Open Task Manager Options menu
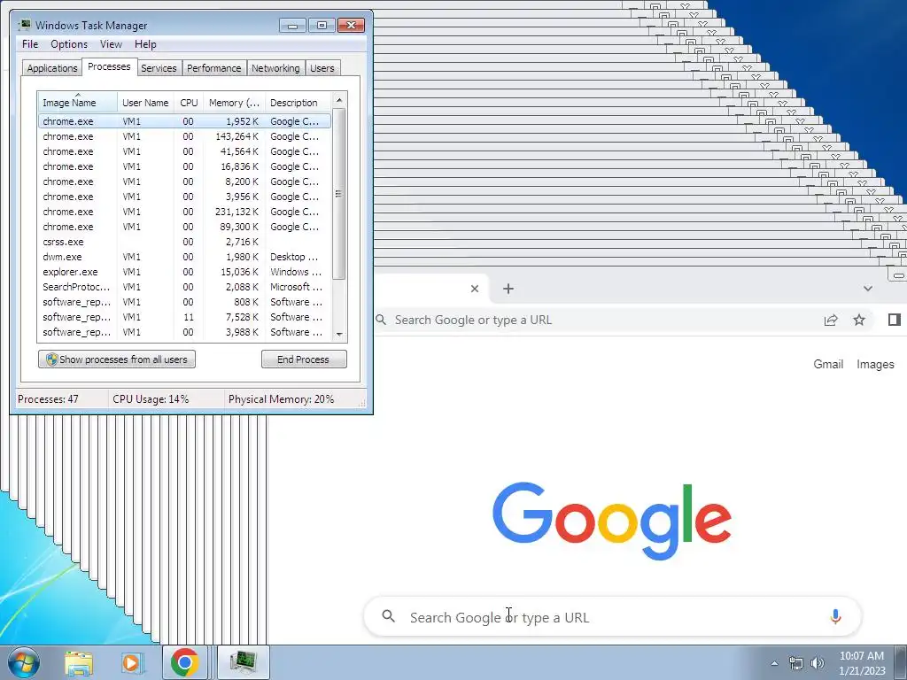The height and width of the screenshot is (680, 907). pyautogui.click(x=69, y=44)
